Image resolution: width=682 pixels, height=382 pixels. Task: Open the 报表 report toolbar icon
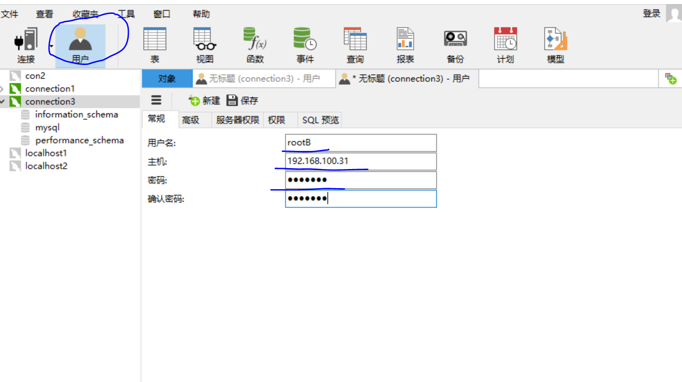coord(405,46)
